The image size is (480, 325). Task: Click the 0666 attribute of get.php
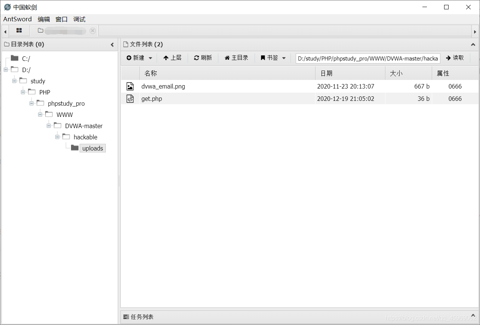pos(455,99)
